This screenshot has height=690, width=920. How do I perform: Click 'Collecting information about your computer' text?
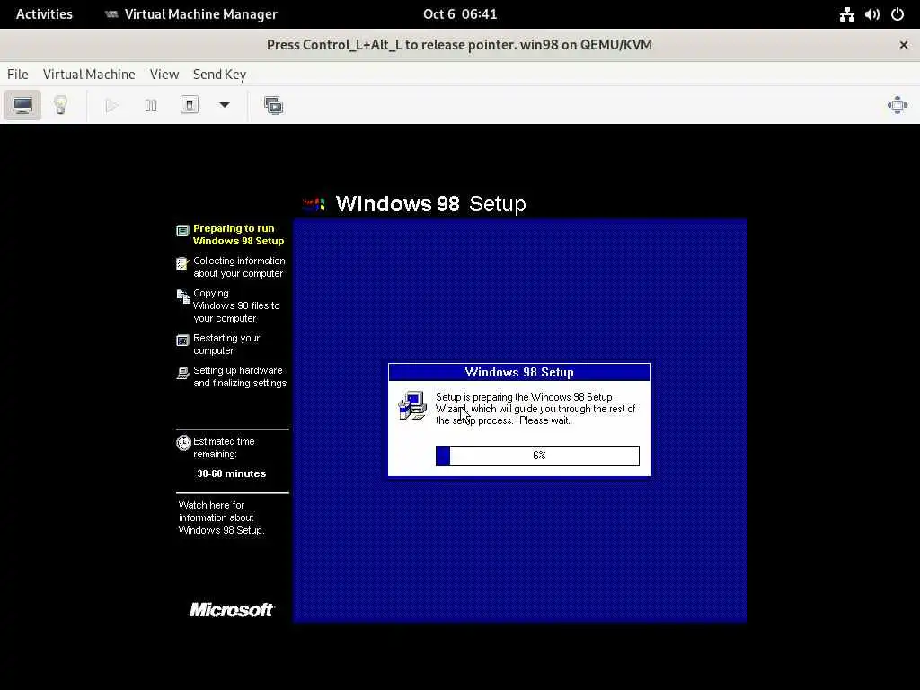pyautogui.click(x=239, y=267)
